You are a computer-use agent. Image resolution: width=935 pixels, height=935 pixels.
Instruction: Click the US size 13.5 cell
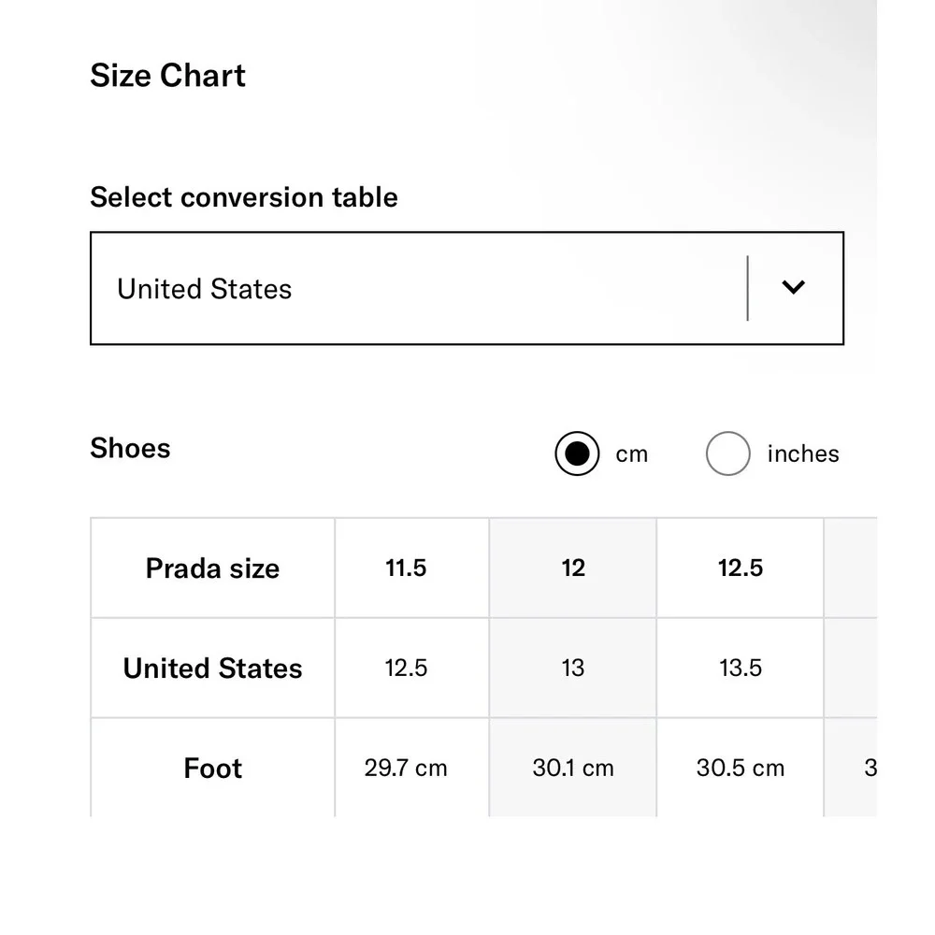pos(740,669)
